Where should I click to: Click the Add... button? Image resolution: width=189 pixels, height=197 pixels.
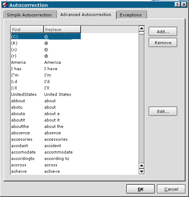pyautogui.click(x=163, y=32)
